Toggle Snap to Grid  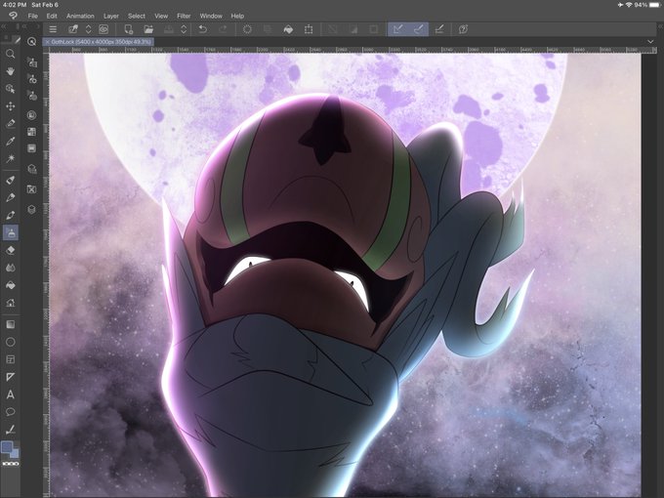pyautogui.click(x=439, y=29)
